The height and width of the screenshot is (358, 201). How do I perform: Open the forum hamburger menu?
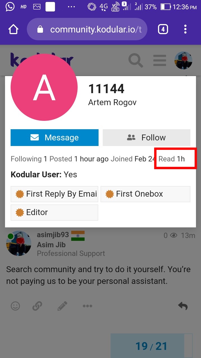click(159, 60)
